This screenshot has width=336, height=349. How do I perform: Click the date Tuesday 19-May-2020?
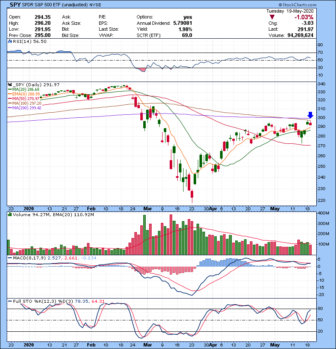point(290,11)
